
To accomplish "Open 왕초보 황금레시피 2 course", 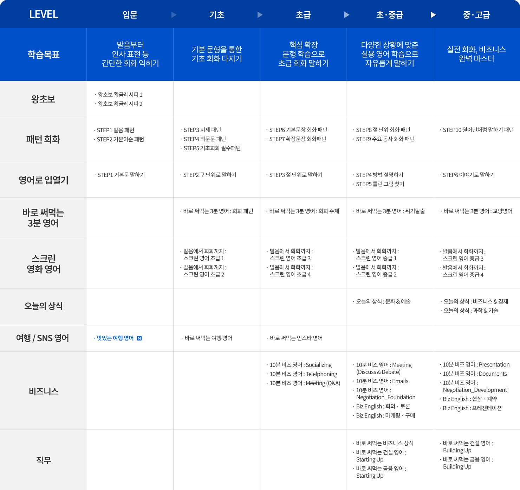I will point(120,104).
